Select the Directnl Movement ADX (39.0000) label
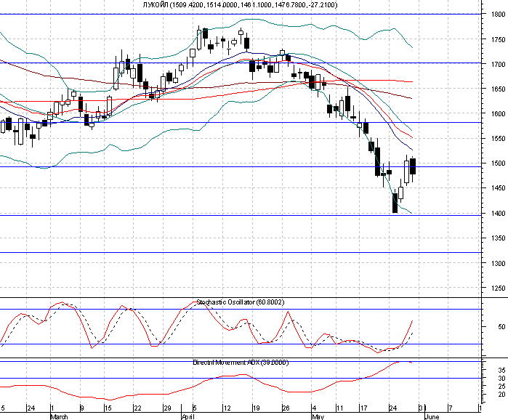 [x=241, y=363]
